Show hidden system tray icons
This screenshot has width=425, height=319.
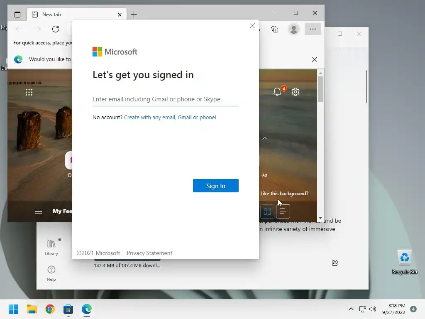click(351, 309)
